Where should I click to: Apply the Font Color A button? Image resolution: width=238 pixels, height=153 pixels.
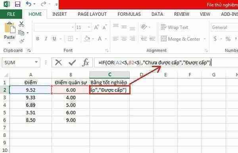pyautogui.click(x=100, y=39)
